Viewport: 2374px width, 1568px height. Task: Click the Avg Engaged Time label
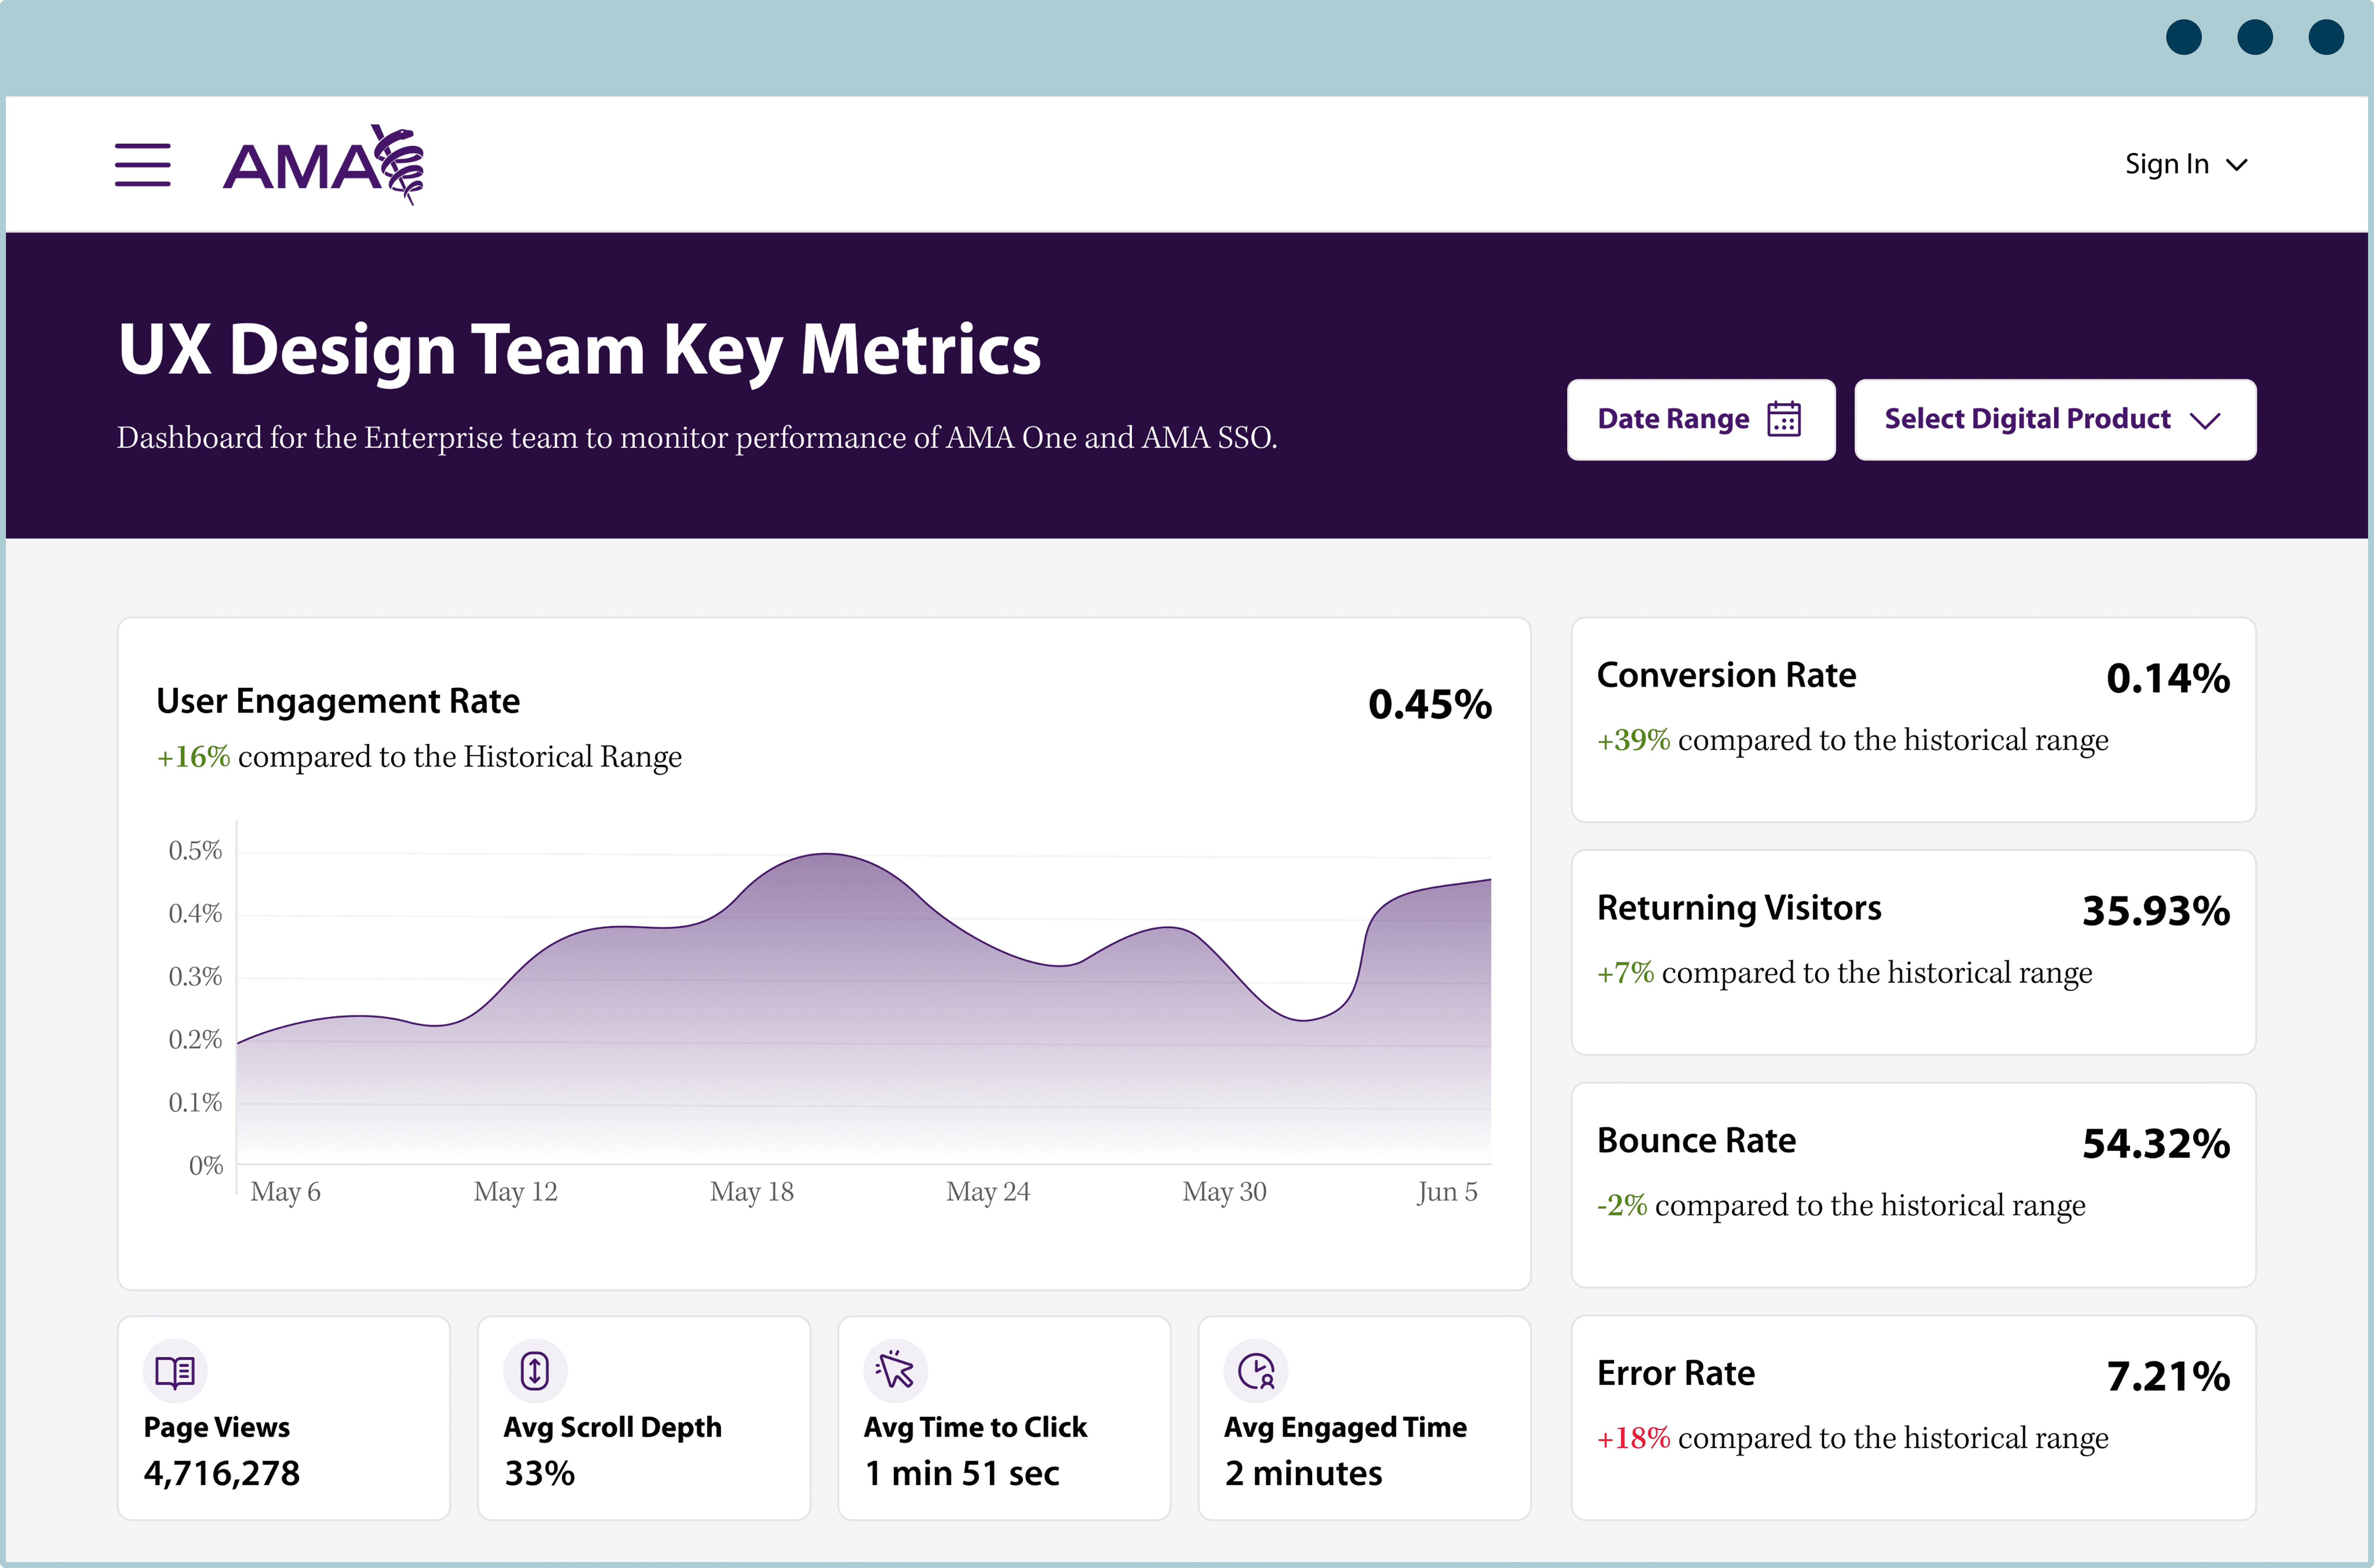[x=1346, y=1427]
